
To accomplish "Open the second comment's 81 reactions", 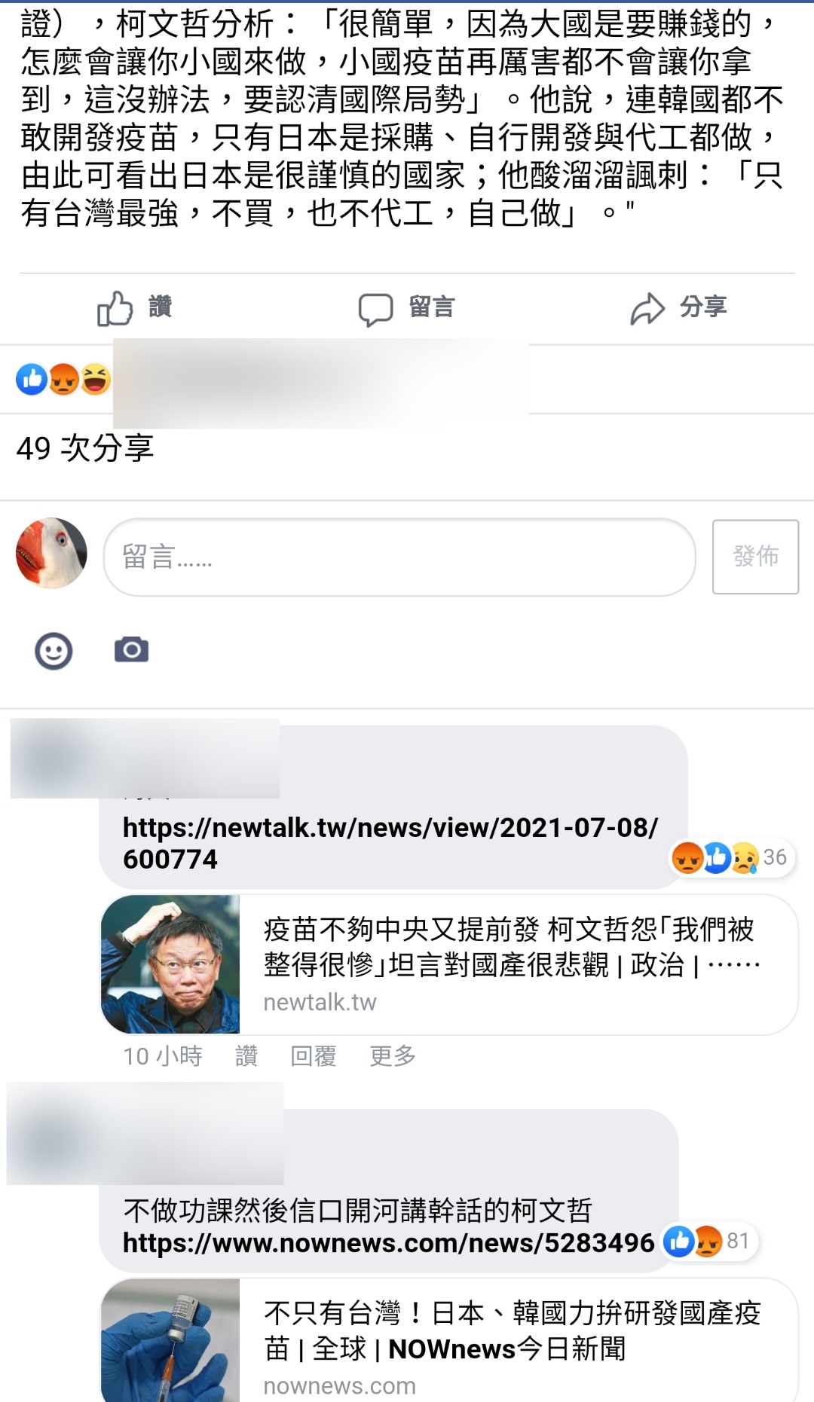I will (708, 1241).
